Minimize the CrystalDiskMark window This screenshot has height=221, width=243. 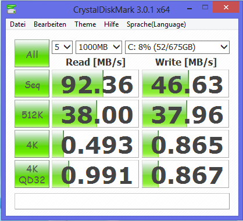point(190,9)
